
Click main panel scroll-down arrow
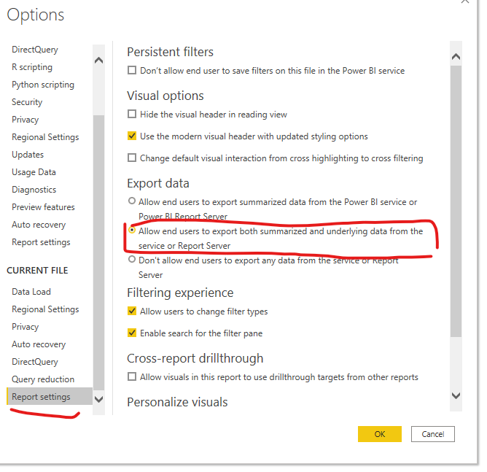click(x=456, y=395)
